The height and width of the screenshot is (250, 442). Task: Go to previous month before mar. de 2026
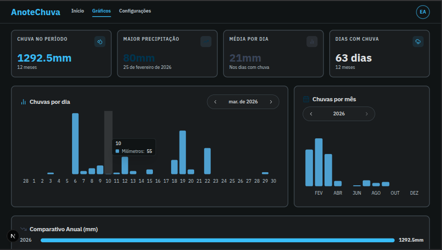point(216,102)
